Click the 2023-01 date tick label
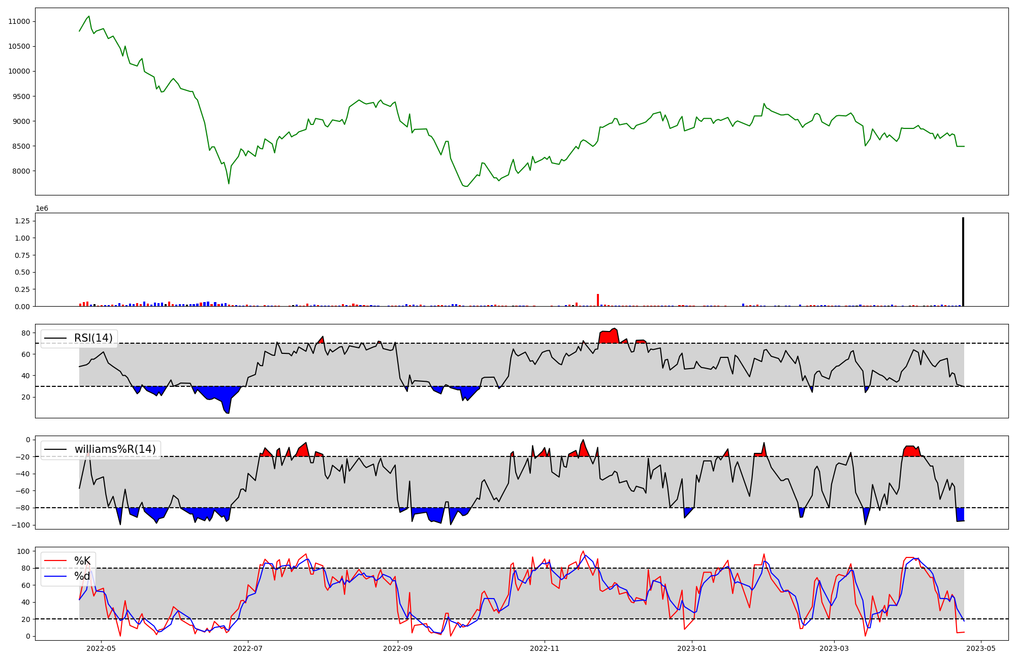 point(692,648)
